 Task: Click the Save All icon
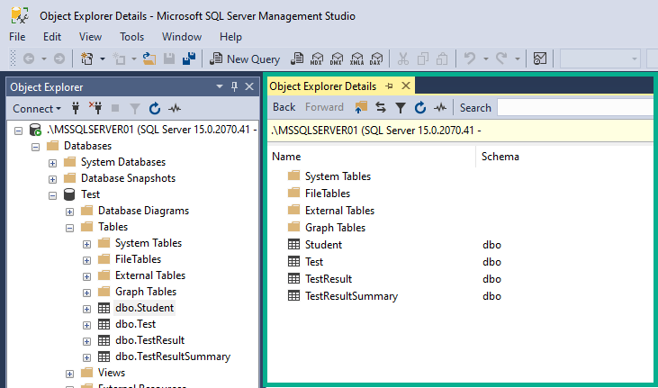point(189,59)
